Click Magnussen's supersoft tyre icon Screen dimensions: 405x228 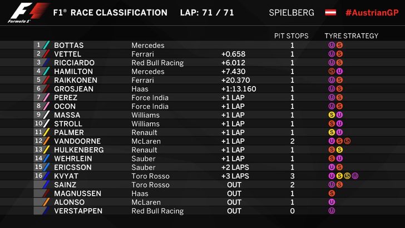click(332, 194)
